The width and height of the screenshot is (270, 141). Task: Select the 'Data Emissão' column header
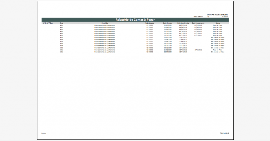(x=168, y=23)
